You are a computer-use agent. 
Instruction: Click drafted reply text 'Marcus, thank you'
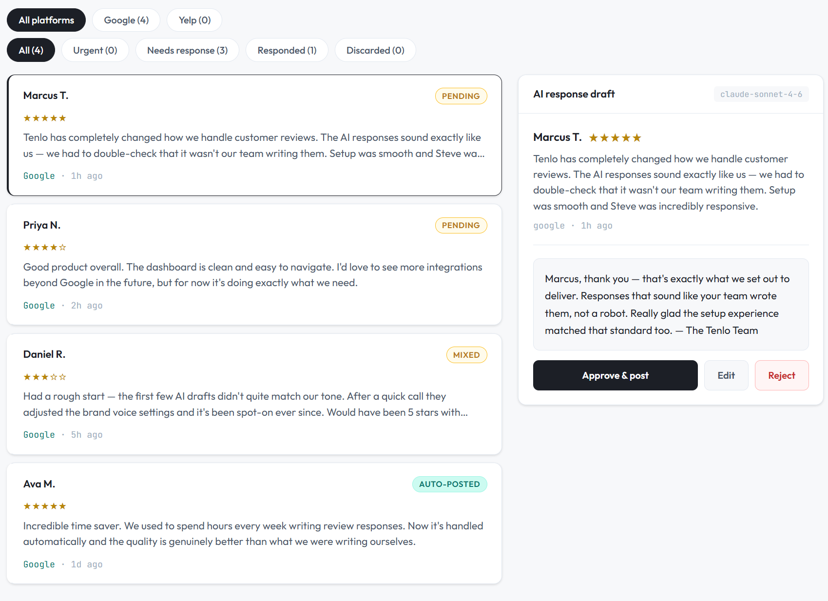point(587,279)
